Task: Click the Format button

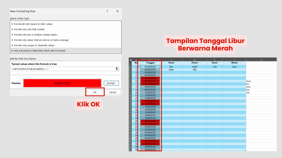Action: click(x=111, y=83)
